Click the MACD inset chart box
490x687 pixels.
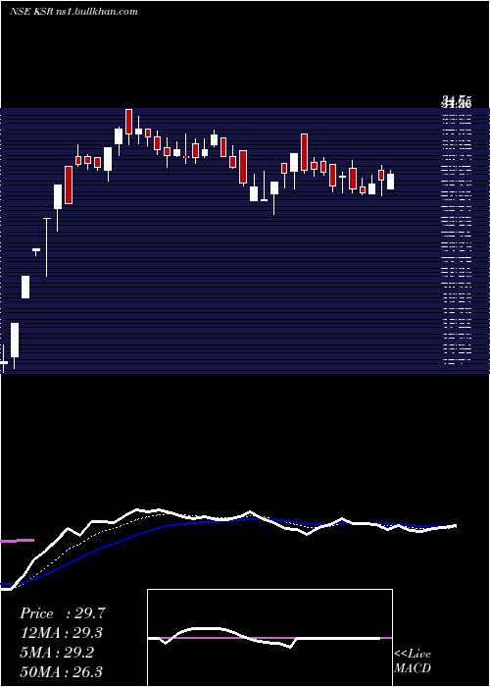click(x=269, y=638)
